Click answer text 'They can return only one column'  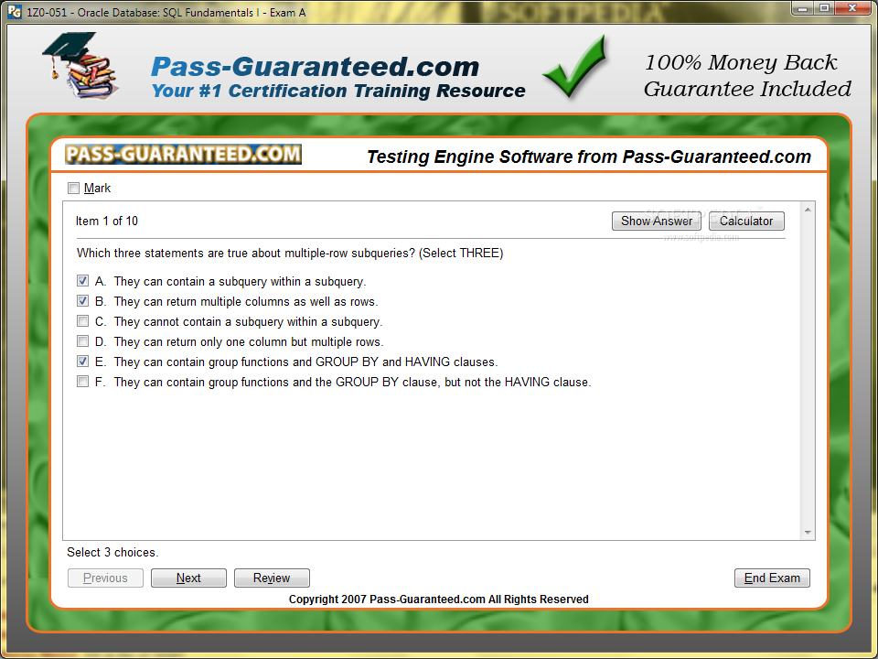click(x=249, y=341)
